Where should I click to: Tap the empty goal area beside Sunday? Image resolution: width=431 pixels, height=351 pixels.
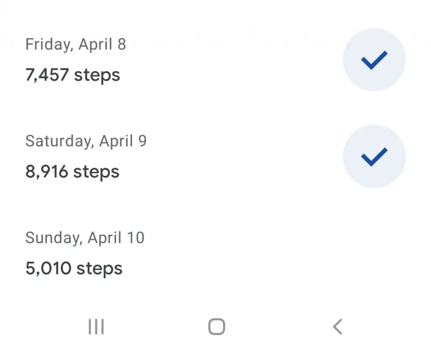pos(374,253)
